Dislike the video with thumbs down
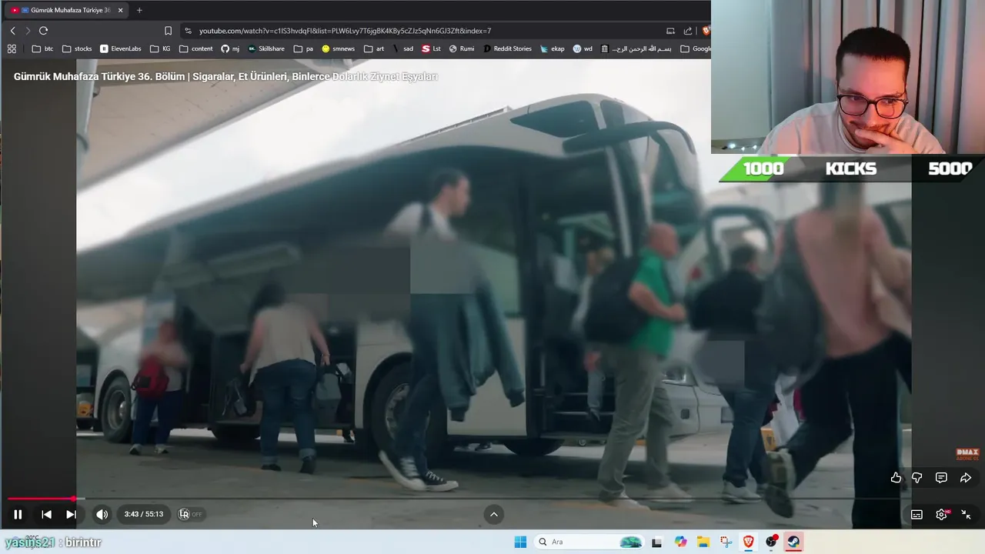The width and height of the screenshot is (985, 554). [917, 478]
